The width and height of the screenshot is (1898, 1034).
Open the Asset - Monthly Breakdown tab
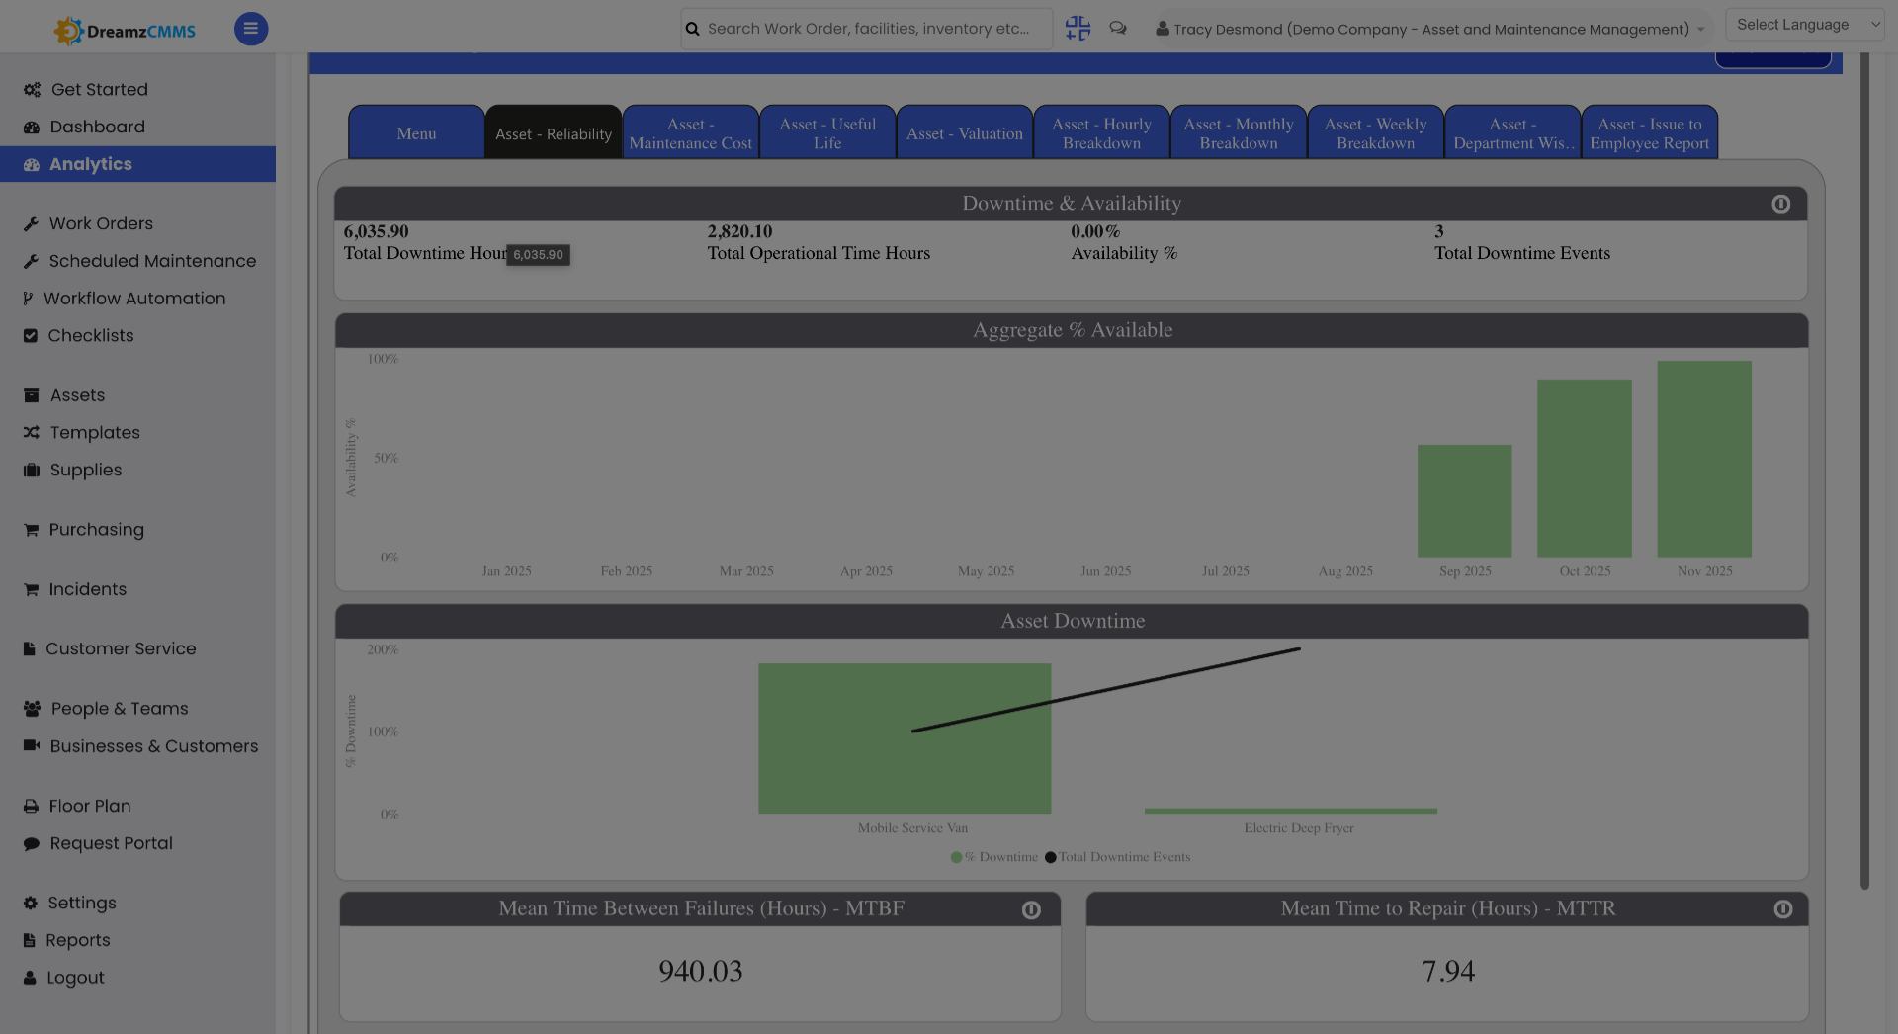tap(1239, 131)
